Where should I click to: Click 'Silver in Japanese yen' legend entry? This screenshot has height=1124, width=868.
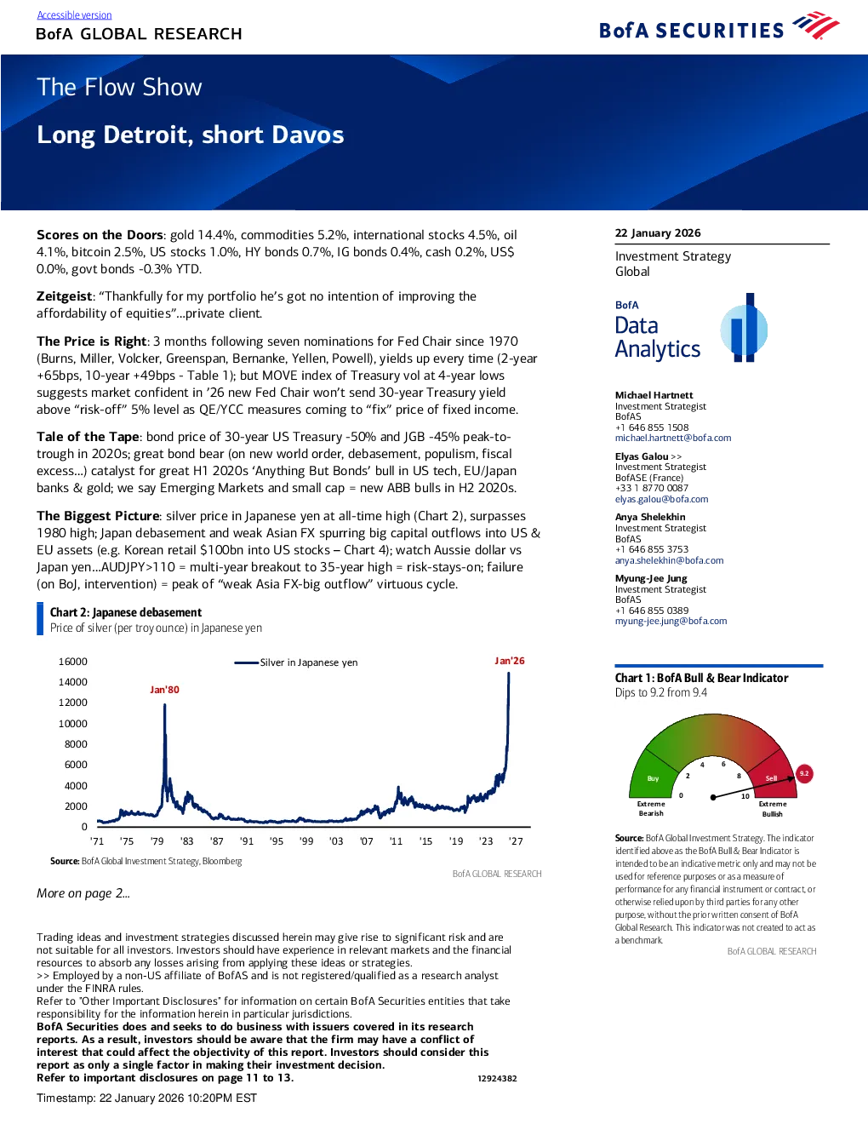click(296, 662)
